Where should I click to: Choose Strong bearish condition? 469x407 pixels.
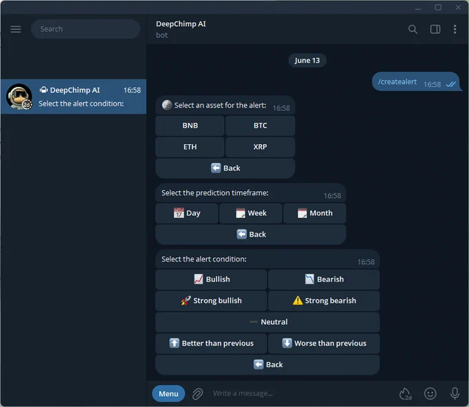(324, 301)
